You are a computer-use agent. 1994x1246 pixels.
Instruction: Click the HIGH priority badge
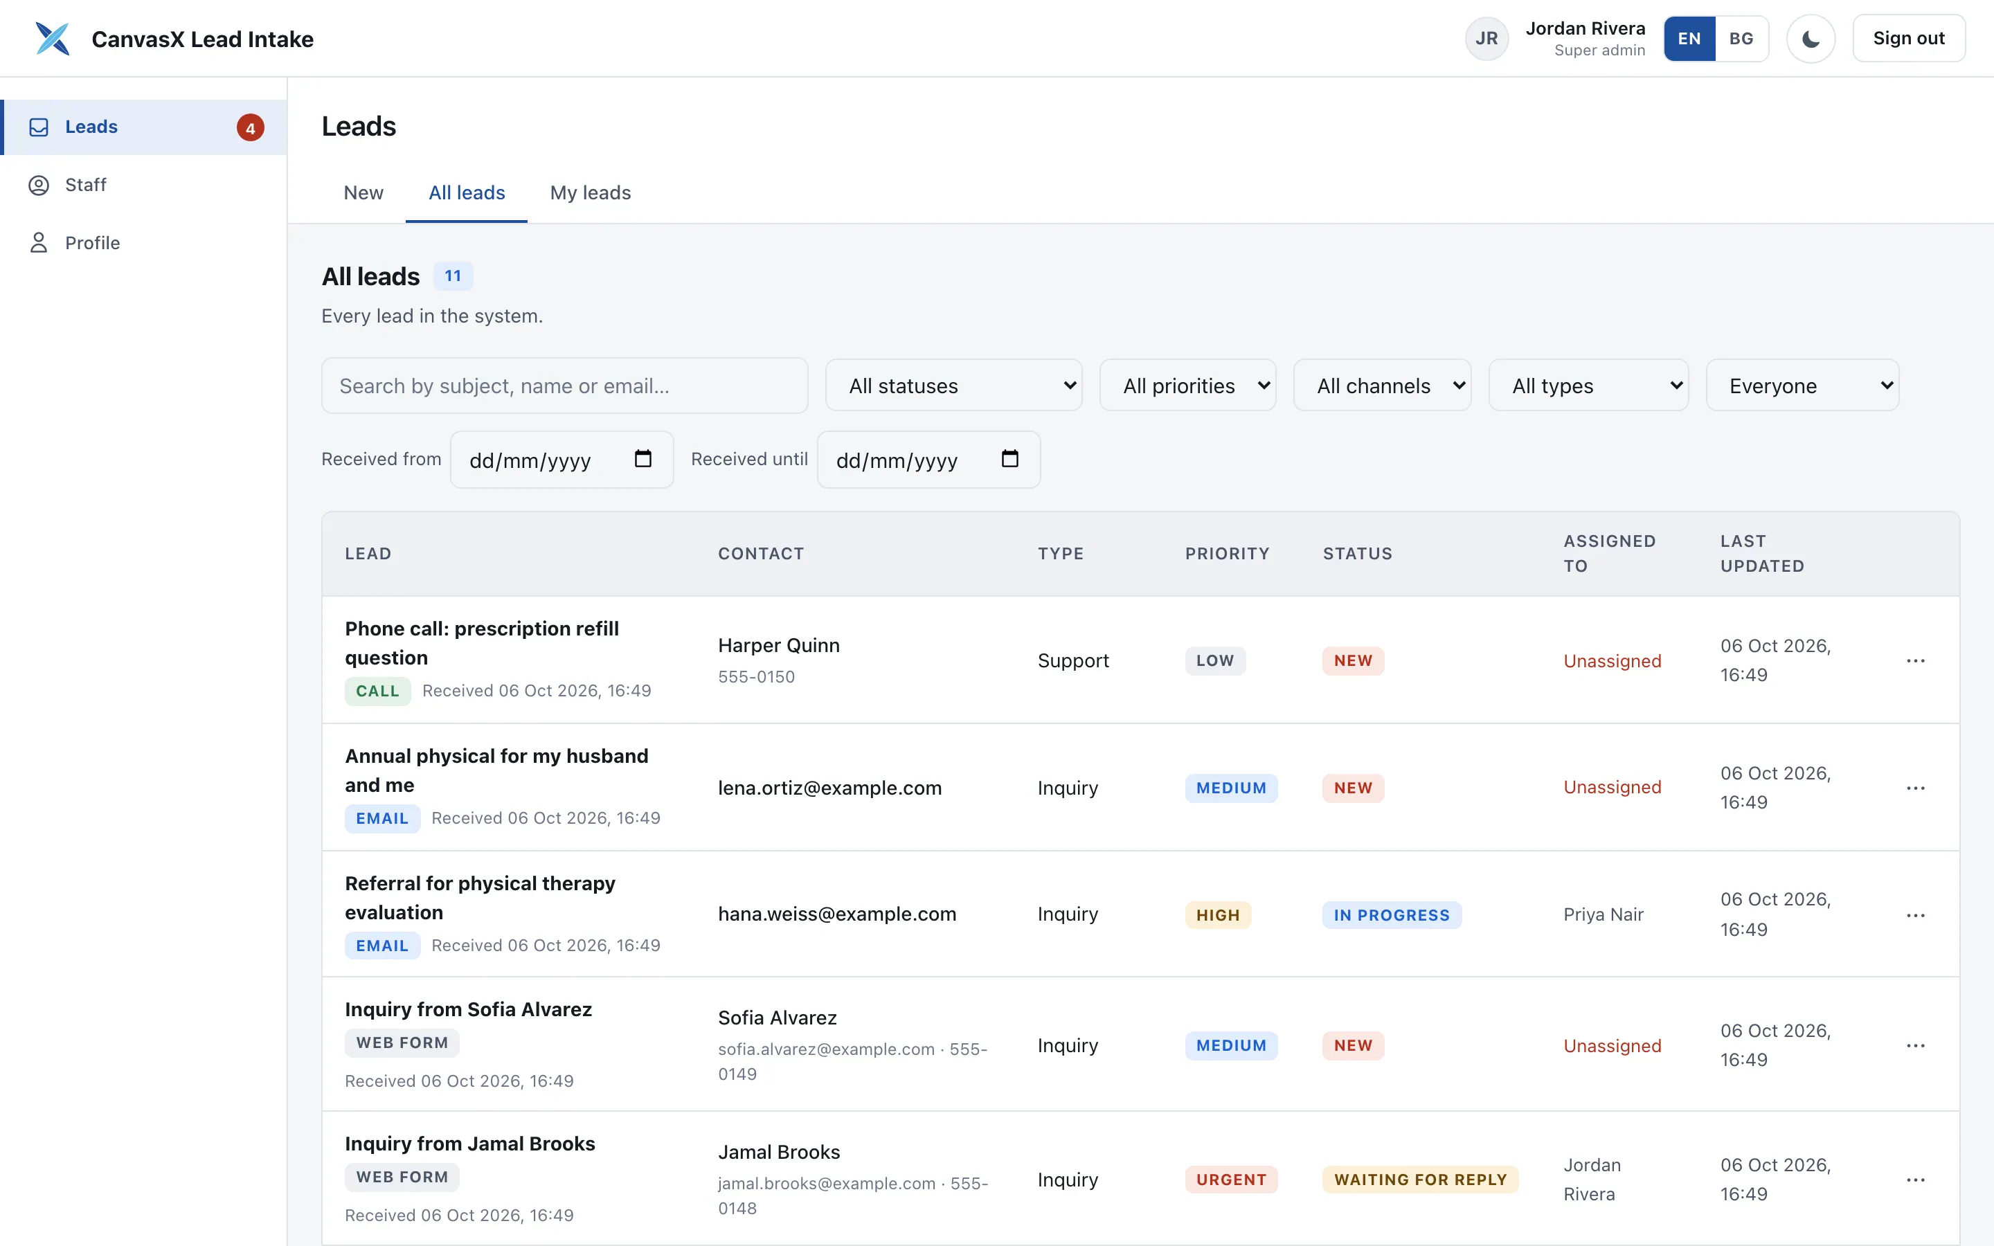(1218, 914)
